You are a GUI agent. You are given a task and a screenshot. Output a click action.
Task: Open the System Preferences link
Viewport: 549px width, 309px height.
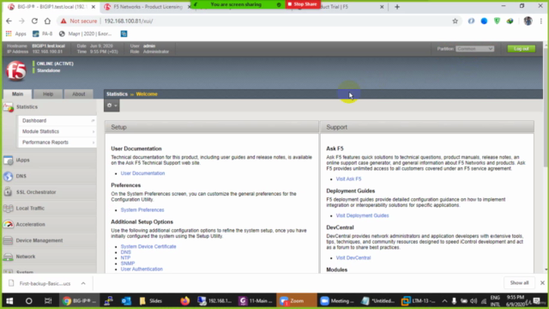[x=142, y=209]
